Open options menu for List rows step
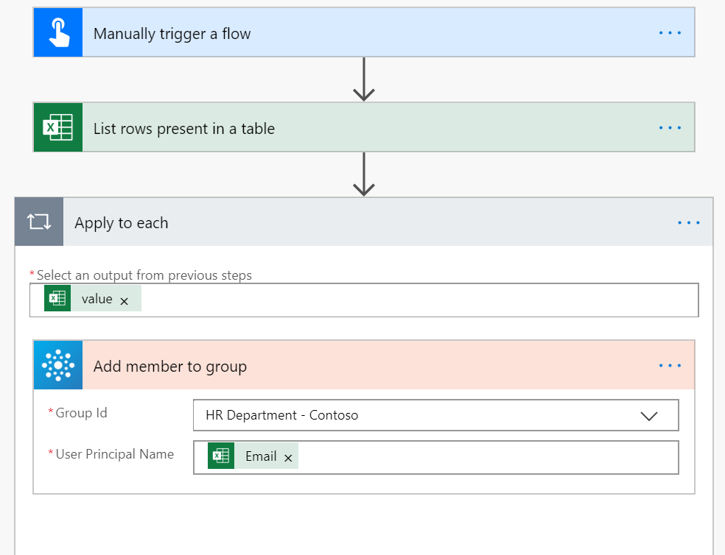Screen dimensions: 725x555 click(x=670, y=128)
